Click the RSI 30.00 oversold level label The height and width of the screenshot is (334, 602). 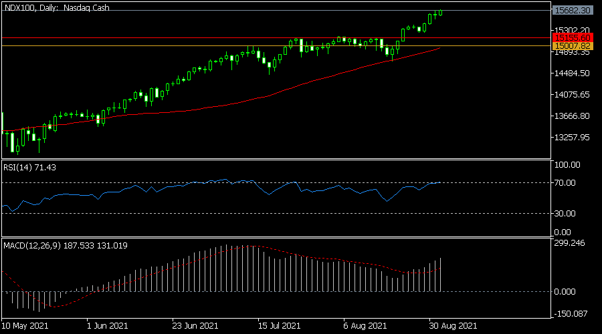pos(565,214)
